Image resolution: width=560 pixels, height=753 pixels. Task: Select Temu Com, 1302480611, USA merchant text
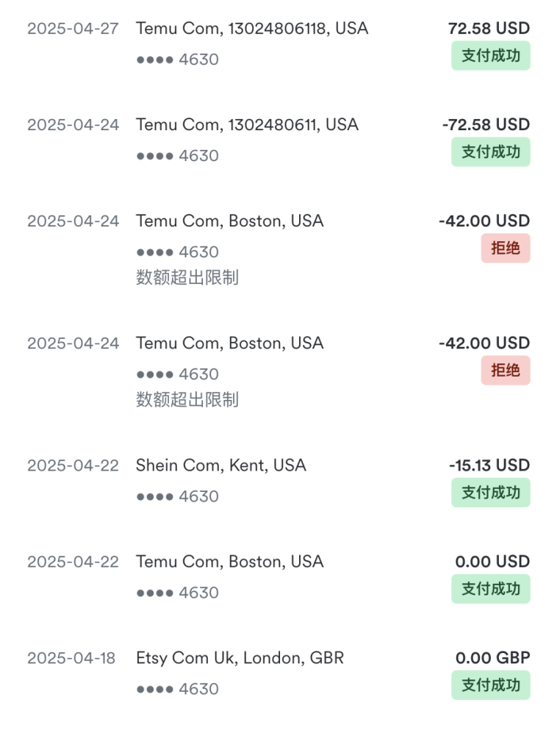tap(247, 125)
